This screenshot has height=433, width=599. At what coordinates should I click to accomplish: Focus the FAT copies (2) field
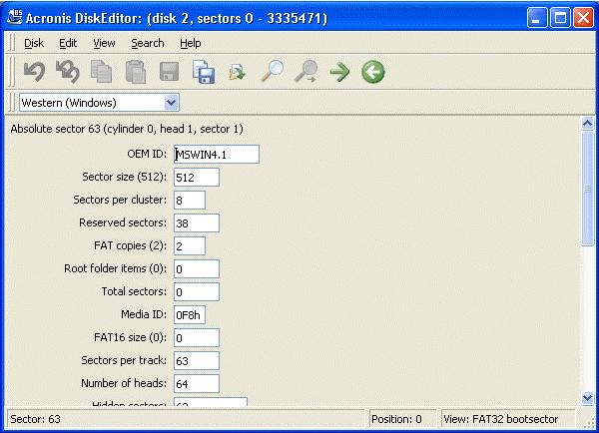(x=190, y=245)
